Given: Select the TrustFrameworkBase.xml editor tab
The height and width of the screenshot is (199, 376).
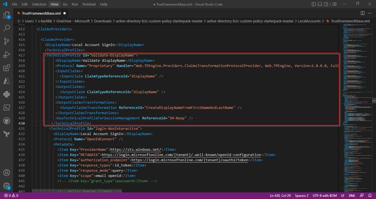Looking at the screenshot, I should [41, 13].
